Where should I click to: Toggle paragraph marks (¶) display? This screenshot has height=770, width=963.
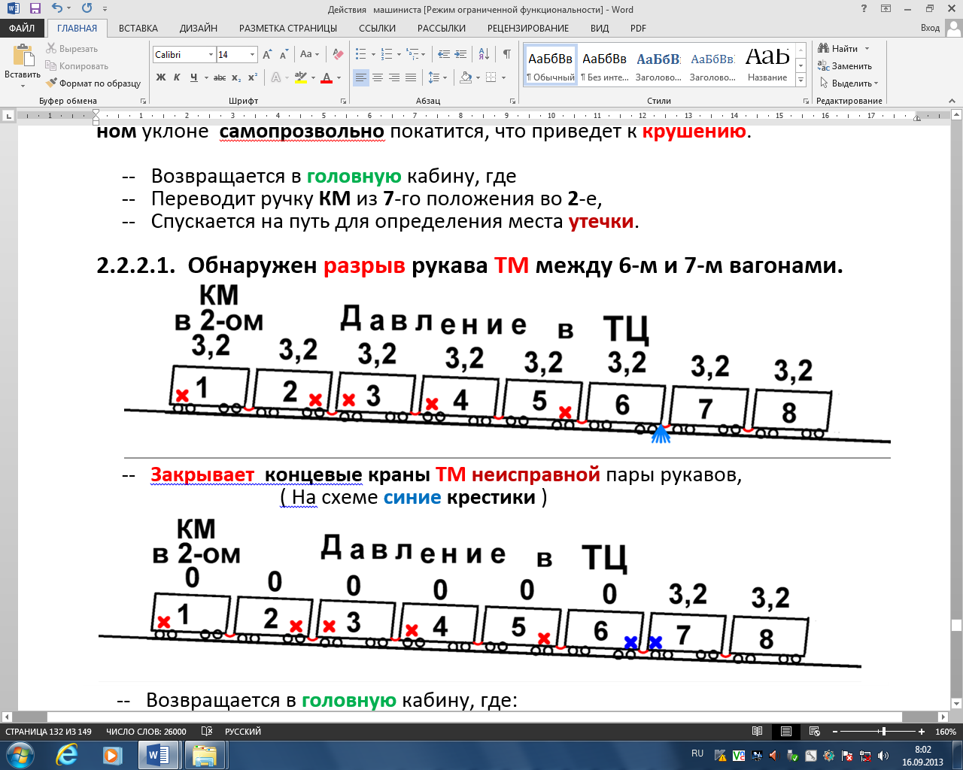[x=506, y=54]
